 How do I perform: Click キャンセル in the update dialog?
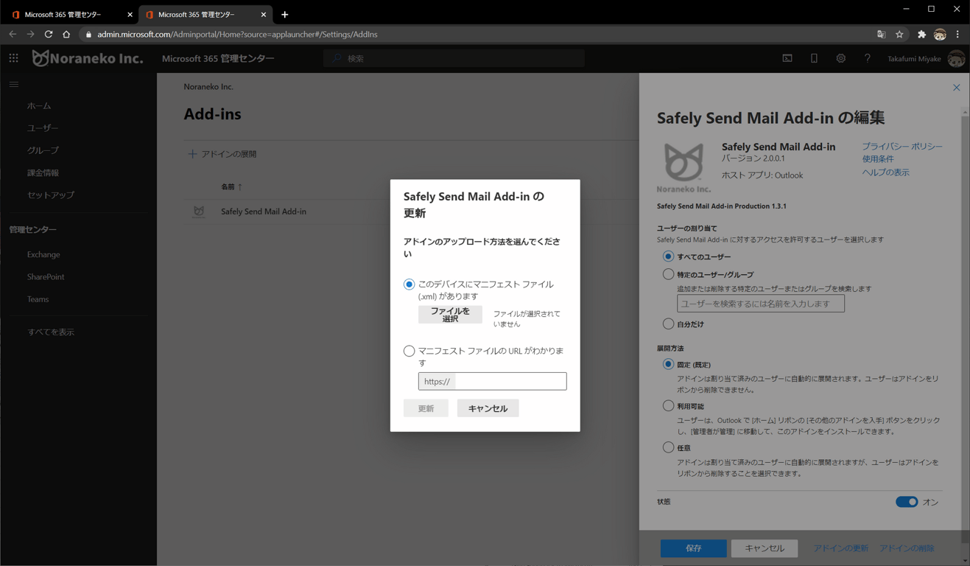488,408
